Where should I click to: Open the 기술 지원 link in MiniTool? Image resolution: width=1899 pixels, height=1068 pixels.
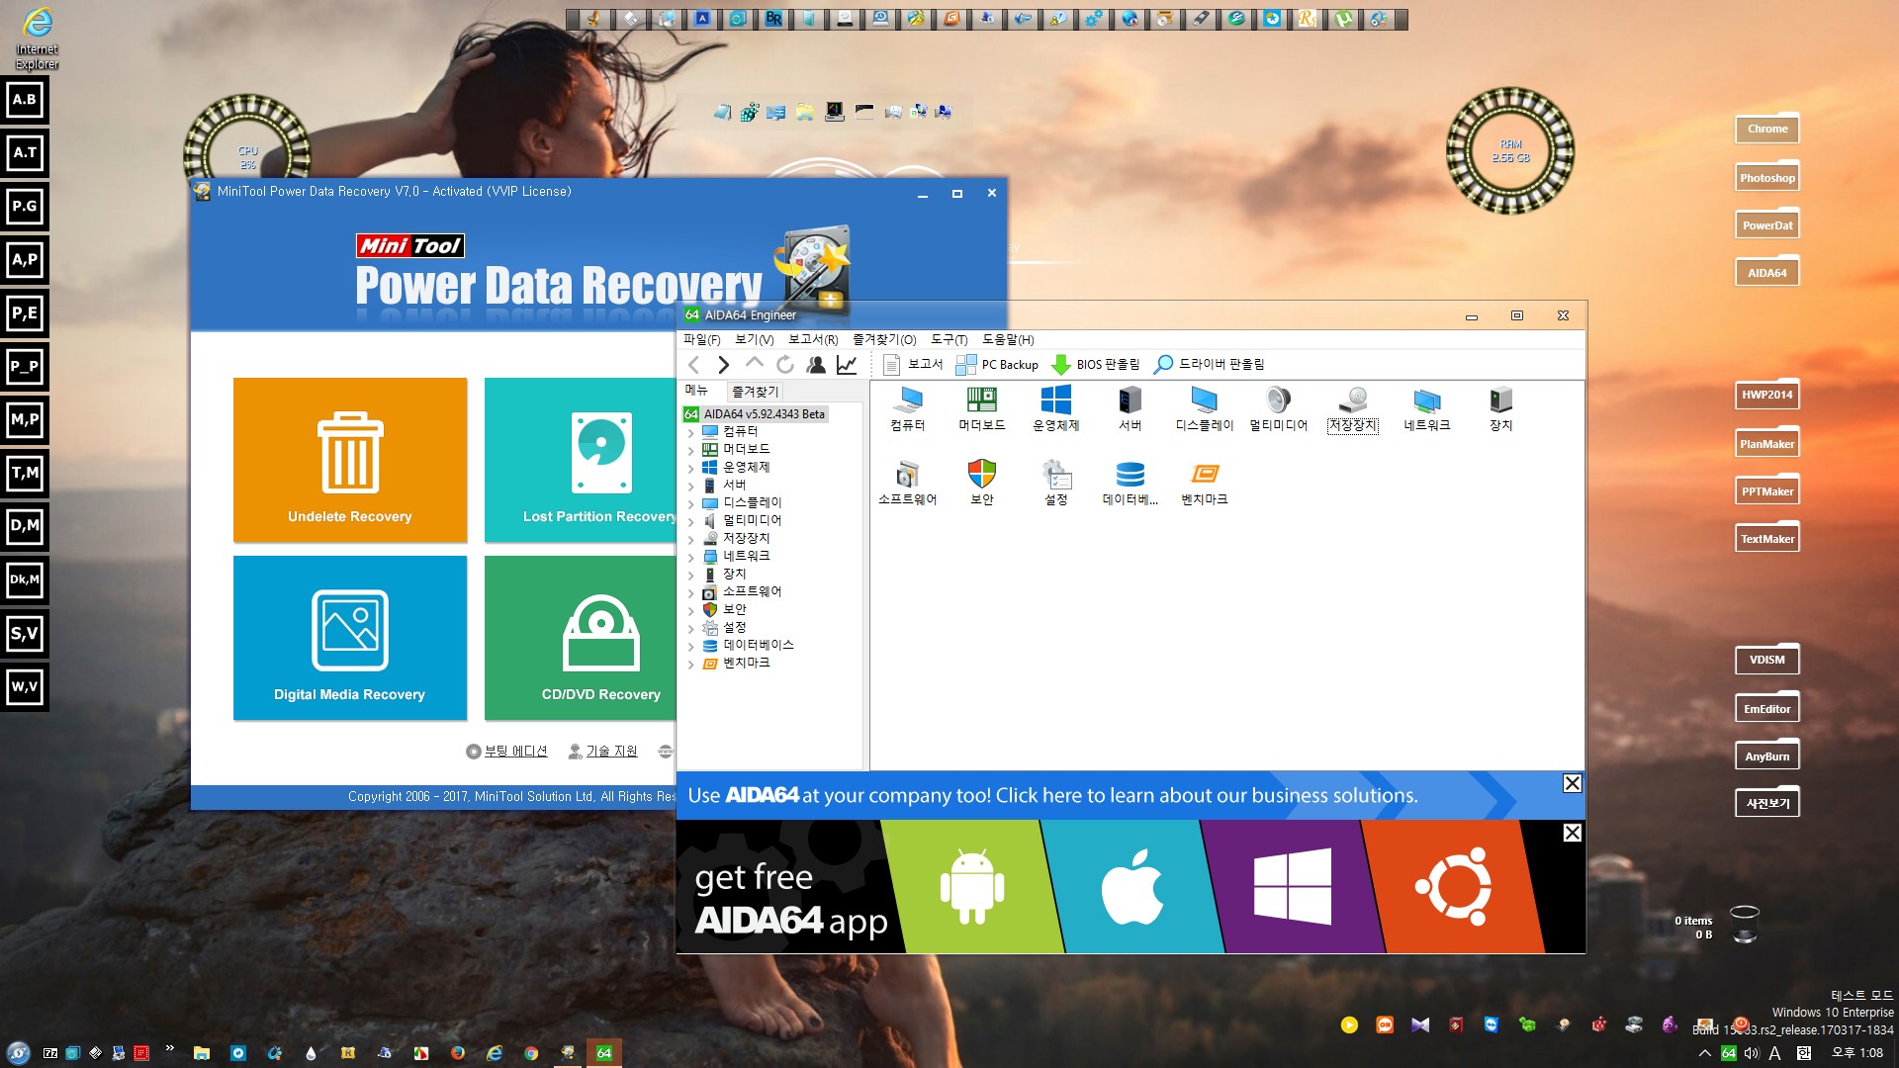[602, 752]
